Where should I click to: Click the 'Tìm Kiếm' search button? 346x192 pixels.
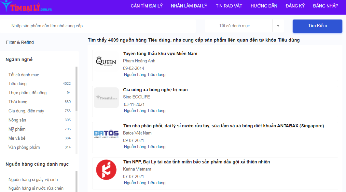[317, 26]
